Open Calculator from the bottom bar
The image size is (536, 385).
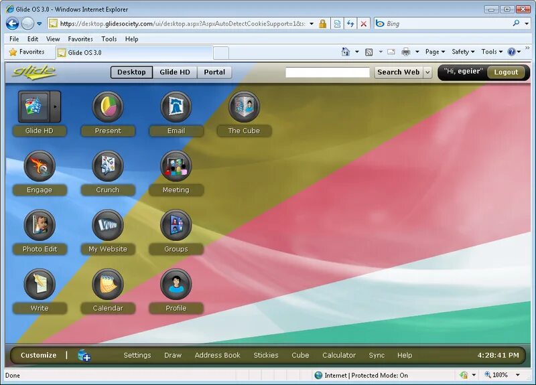coord(339,356)
